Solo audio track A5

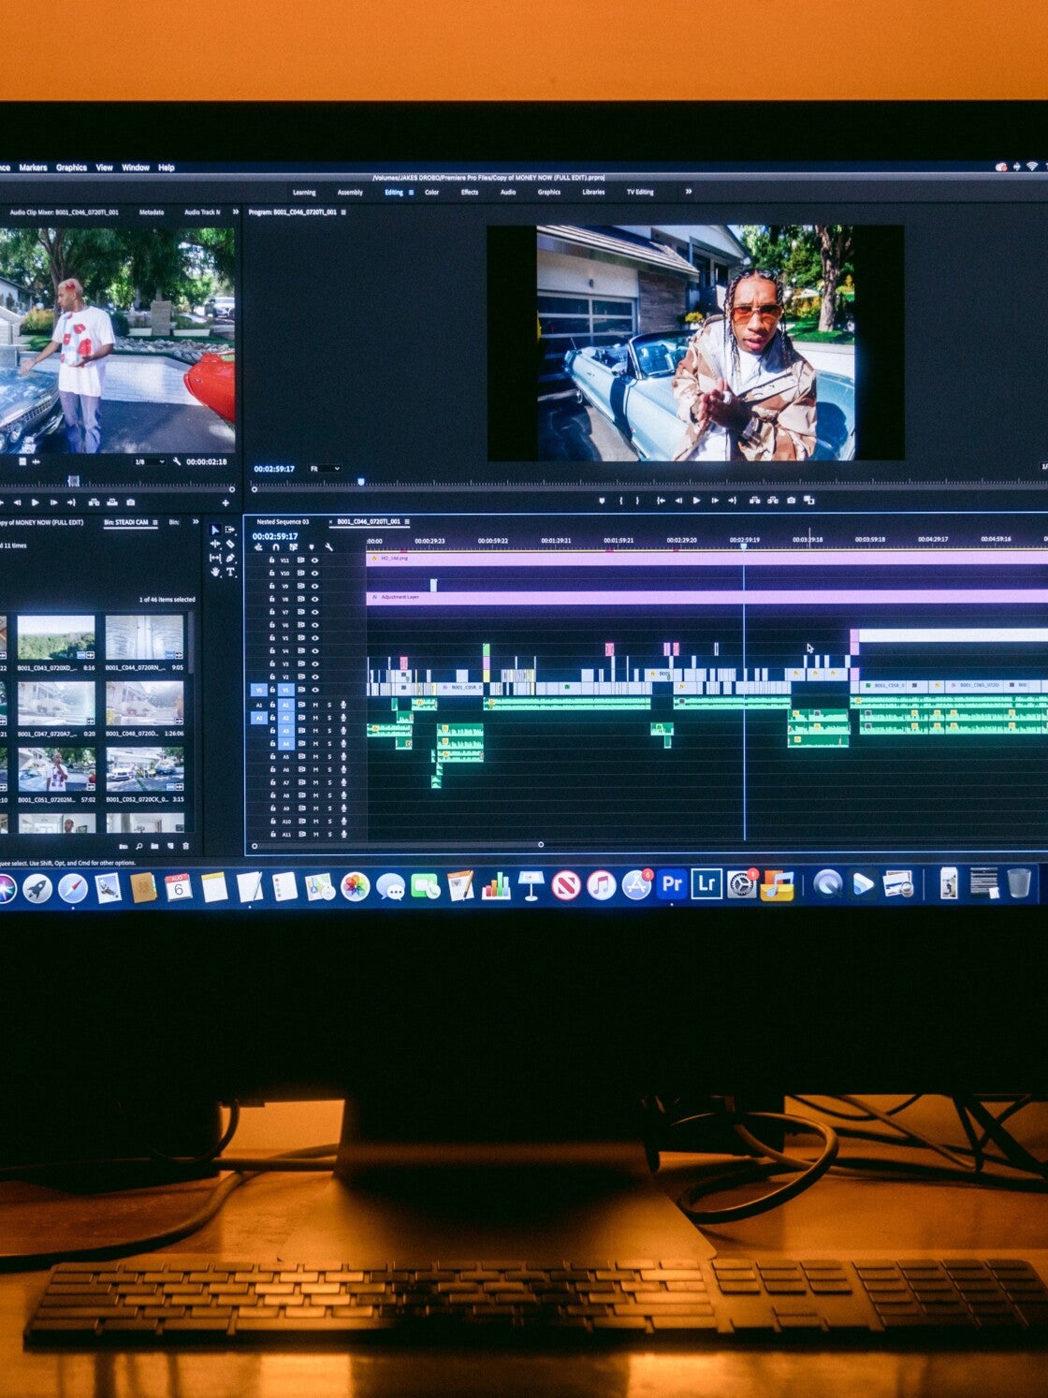click(x=329, y=757)
